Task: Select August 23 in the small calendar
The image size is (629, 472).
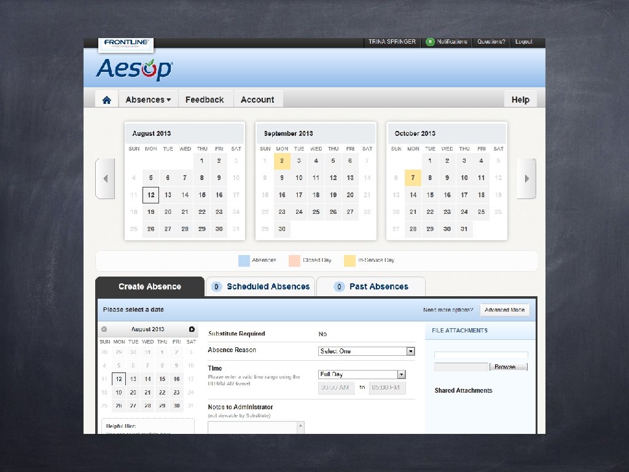Action: click(x=176, y=393)
